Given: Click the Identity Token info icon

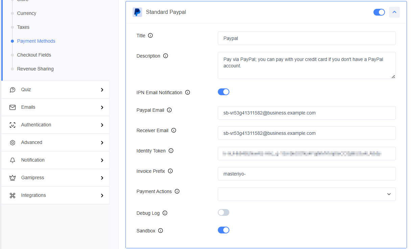Looking at the screenshot, I should (x=171, y=151).
